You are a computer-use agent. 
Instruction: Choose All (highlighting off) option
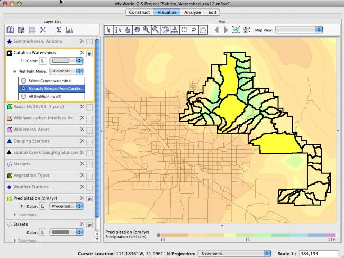click(x=23, y=96)
